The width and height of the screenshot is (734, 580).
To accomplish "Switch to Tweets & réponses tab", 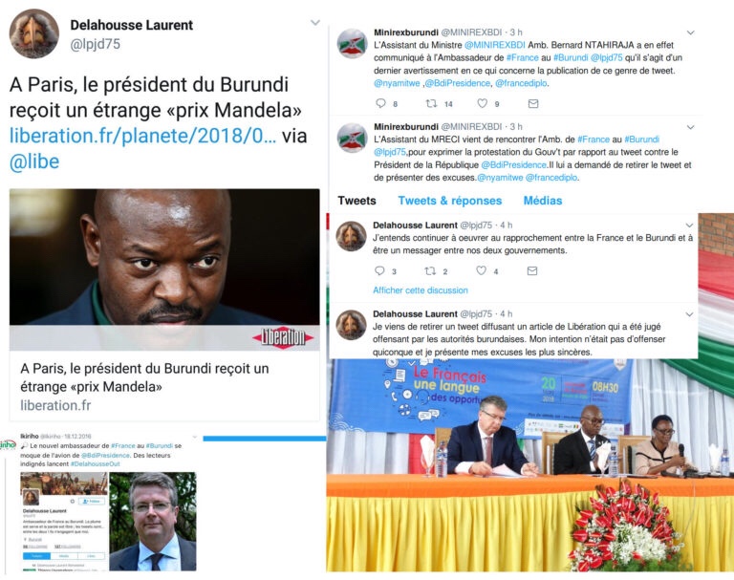I will (x=450, y=201).
